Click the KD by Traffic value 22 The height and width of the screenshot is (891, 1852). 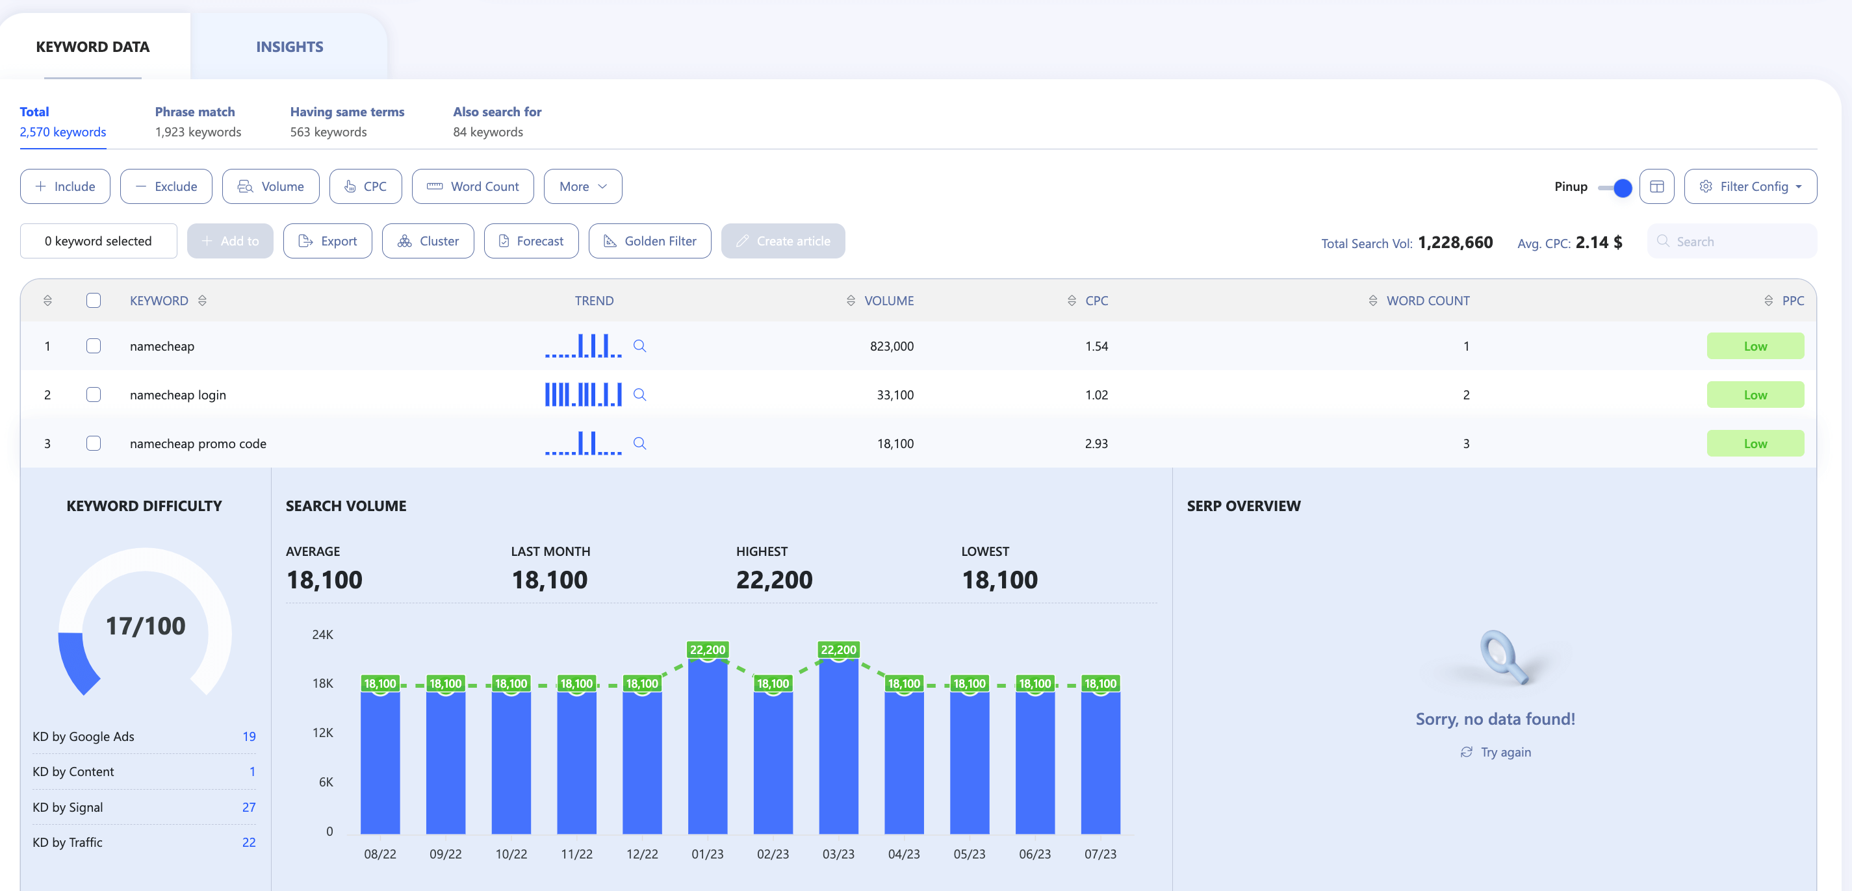pyautogui.click(x=249, y=842)
